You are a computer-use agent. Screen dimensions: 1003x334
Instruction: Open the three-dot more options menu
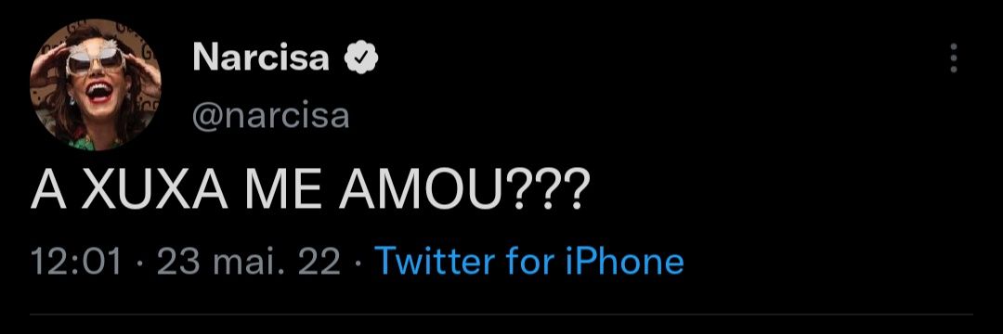coord(954,58)
